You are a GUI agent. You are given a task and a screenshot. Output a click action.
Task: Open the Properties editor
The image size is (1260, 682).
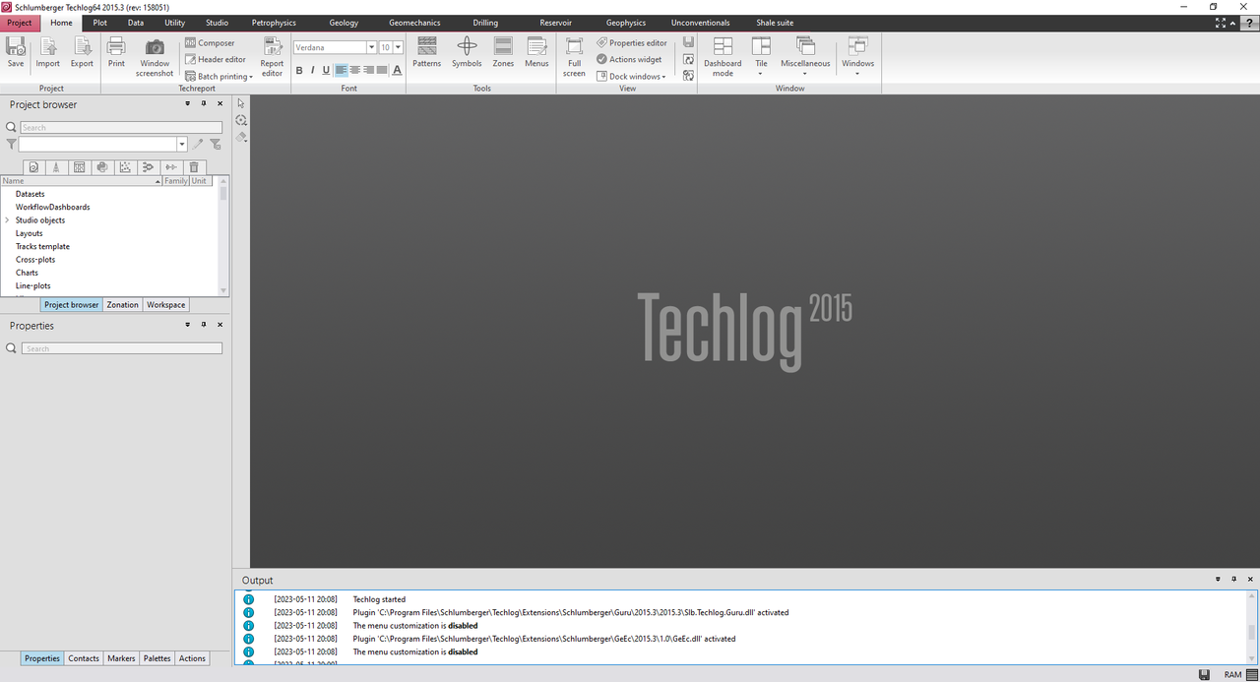point(631,43)
